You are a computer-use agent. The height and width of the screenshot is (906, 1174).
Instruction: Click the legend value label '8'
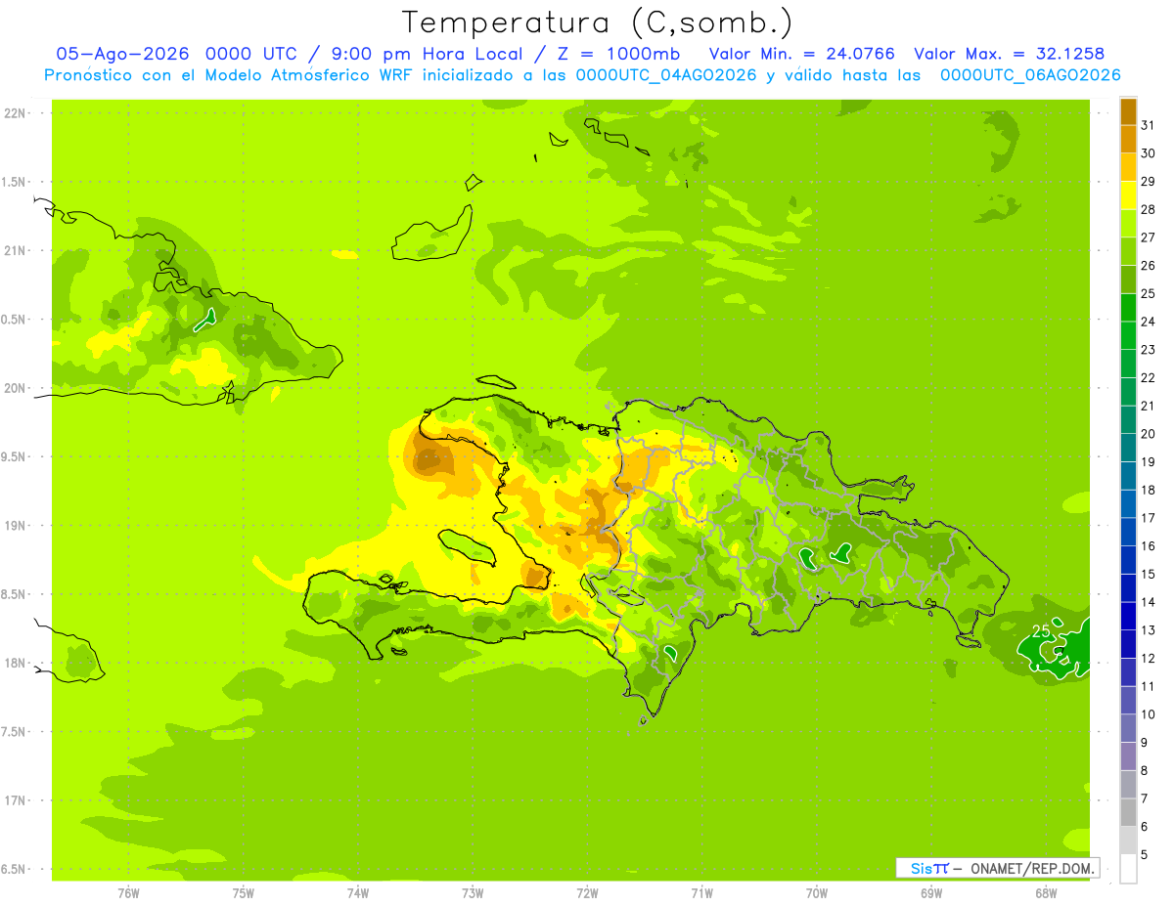click(1145, 770)
